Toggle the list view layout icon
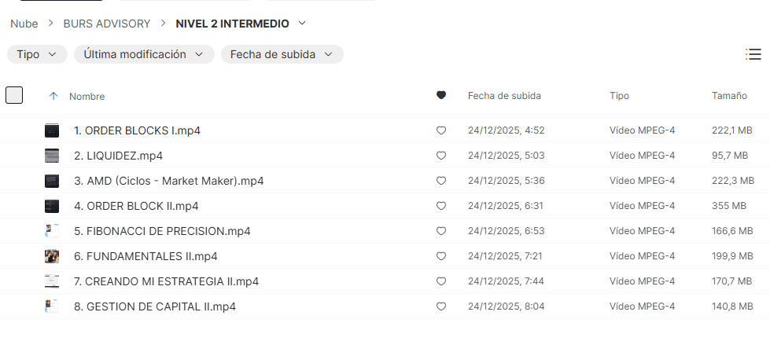 point(753,54)
